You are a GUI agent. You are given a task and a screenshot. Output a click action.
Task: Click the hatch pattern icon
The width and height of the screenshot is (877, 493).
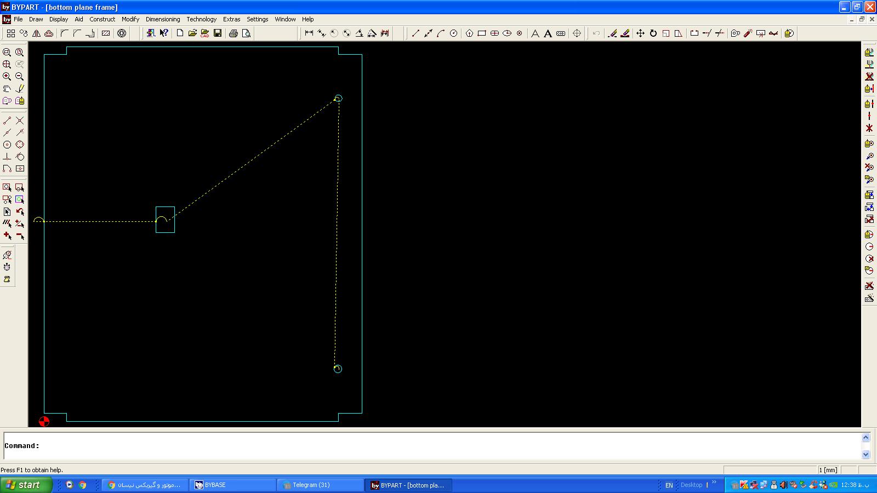coord(106,33)
